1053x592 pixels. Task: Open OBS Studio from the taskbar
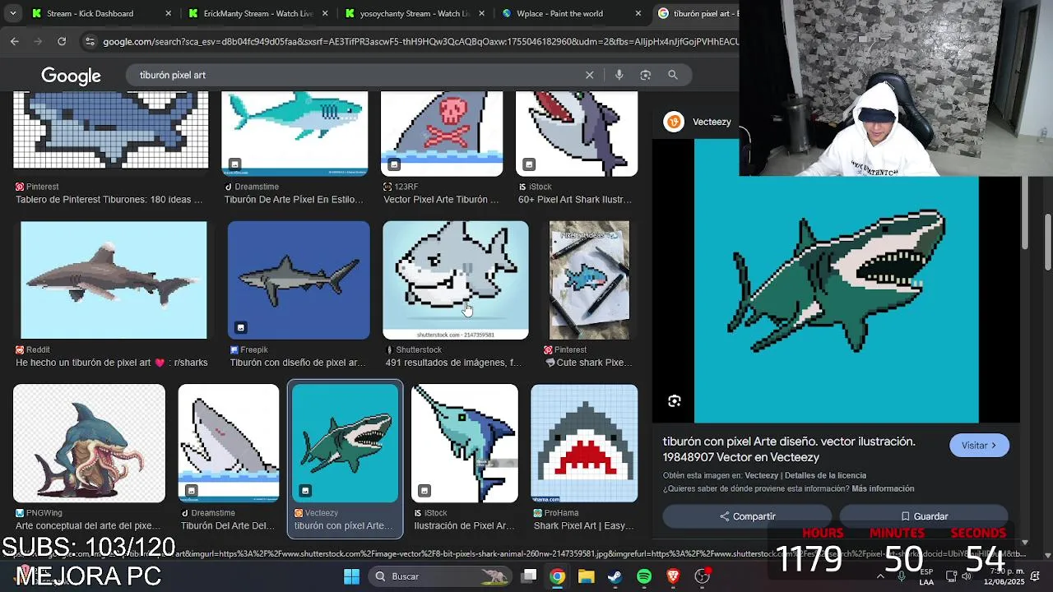(703, 576)
